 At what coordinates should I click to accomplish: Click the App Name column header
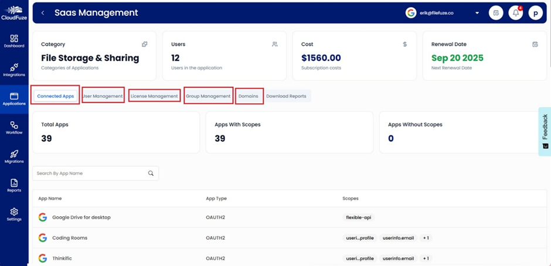click(x=50, y=199)
